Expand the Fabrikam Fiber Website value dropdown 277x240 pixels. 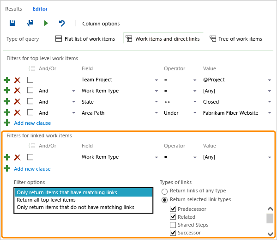coord(270,113)
